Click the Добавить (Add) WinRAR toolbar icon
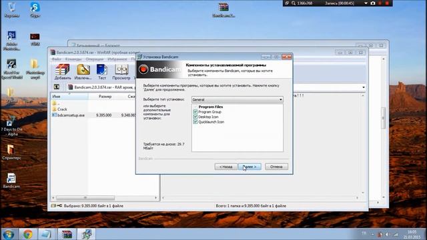Screen dimensions: 427x240 point(62,72)
